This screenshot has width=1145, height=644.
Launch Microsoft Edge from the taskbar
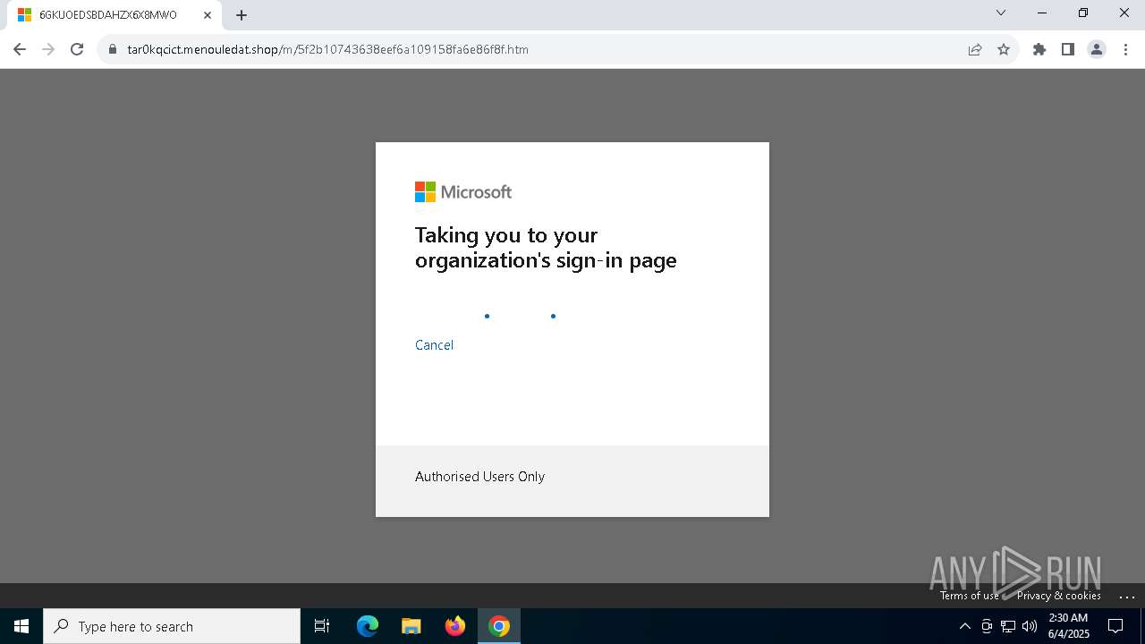368,626
